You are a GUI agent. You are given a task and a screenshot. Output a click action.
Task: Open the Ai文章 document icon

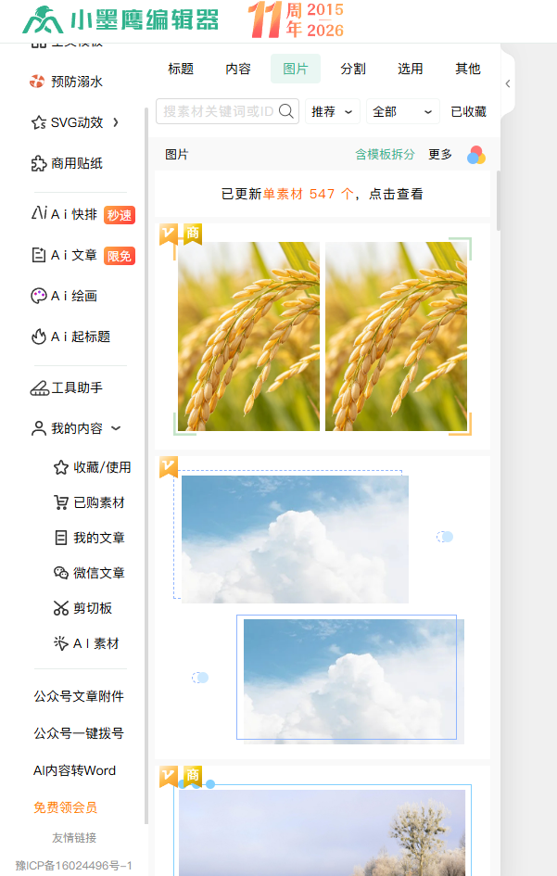pos(39,255)
